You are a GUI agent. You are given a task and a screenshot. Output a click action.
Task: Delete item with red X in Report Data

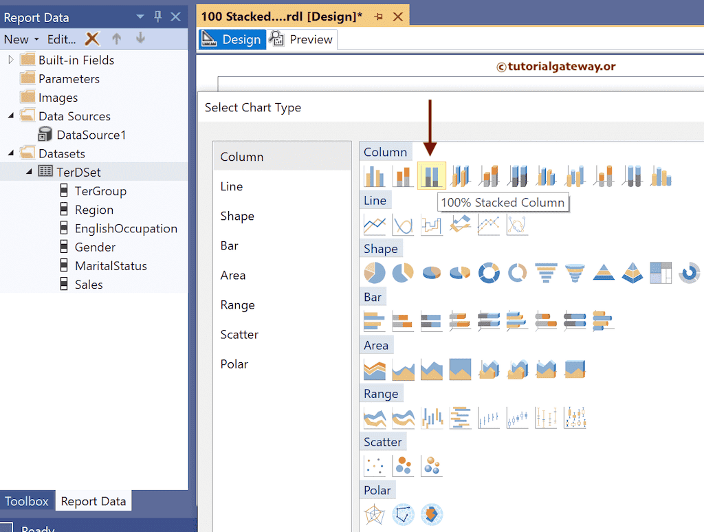click(x=92, y=38)
